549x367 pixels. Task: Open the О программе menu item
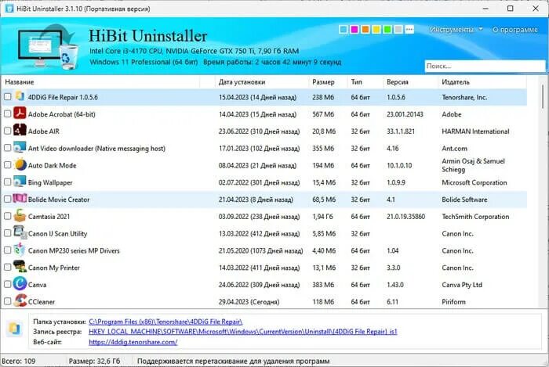click(x=515, y=30)
